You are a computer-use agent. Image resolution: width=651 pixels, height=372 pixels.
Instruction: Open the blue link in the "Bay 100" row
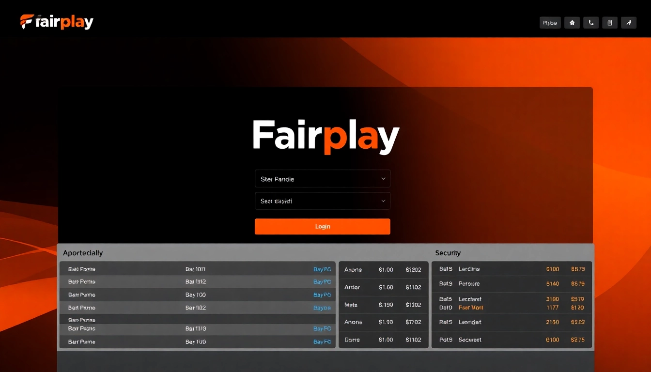click(322, 295)
